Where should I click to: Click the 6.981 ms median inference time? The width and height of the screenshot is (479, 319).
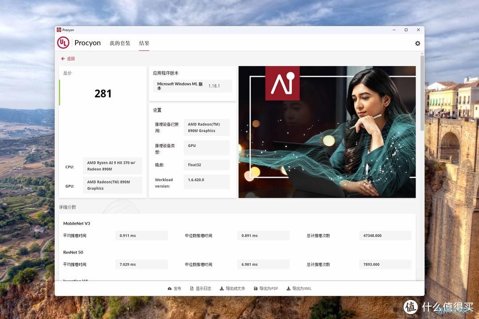point(263,265)
